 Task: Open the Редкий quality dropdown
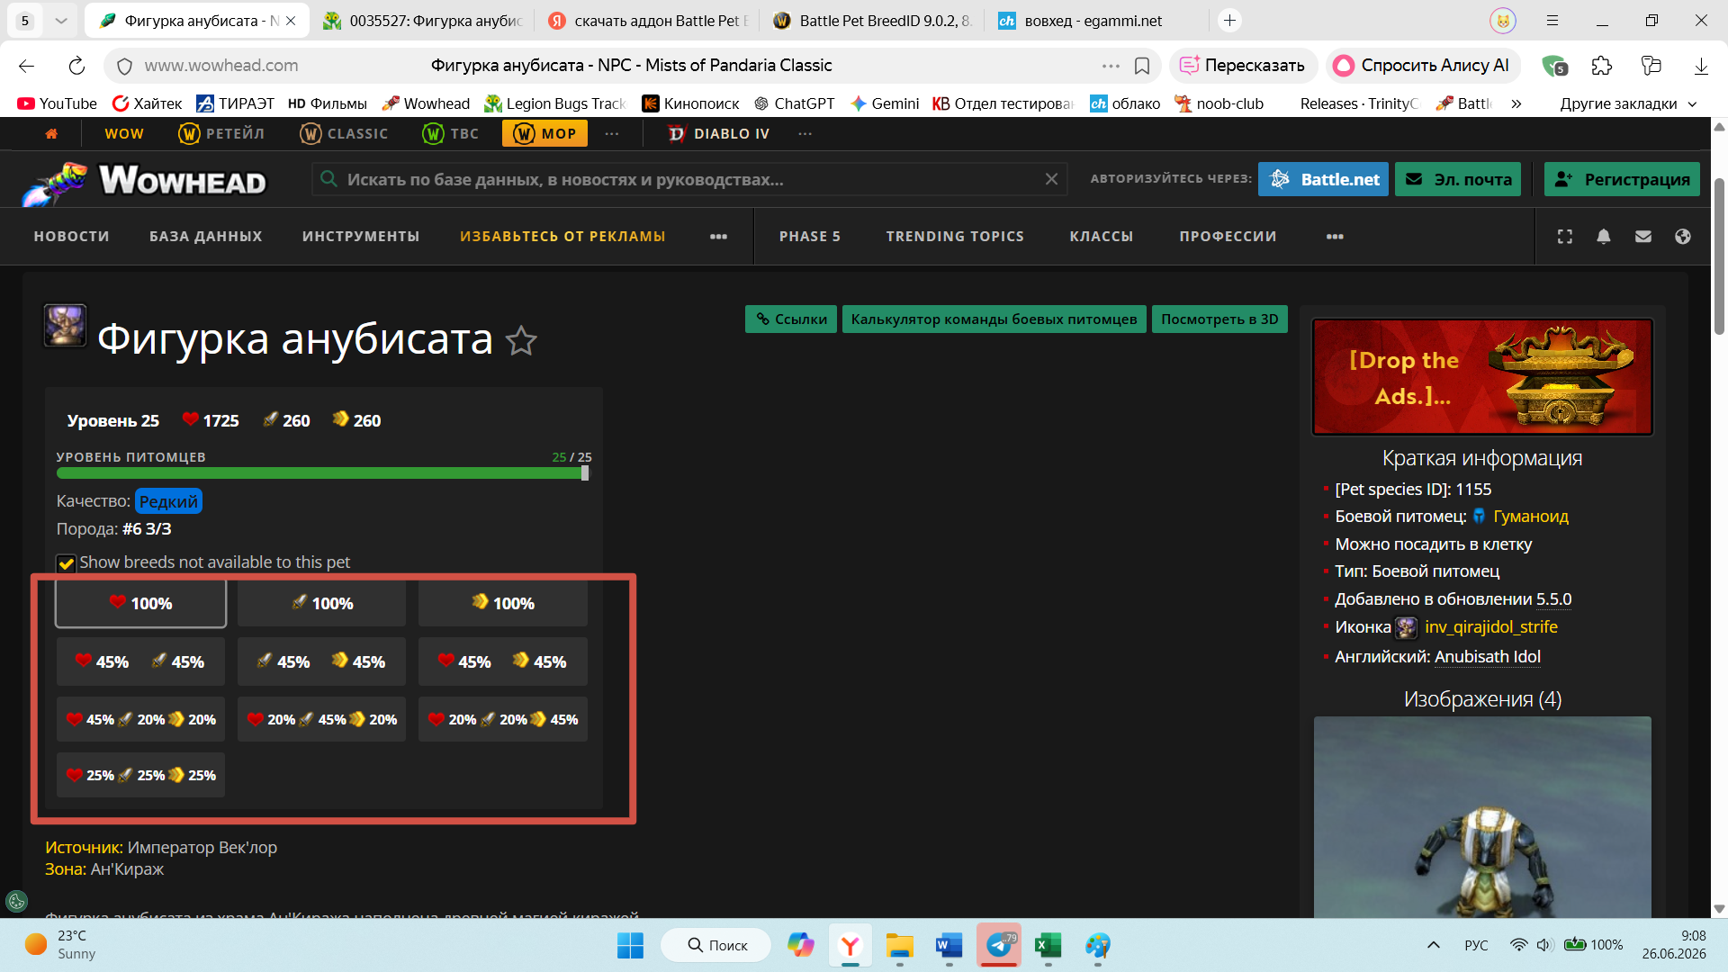[x=168, y=501]
